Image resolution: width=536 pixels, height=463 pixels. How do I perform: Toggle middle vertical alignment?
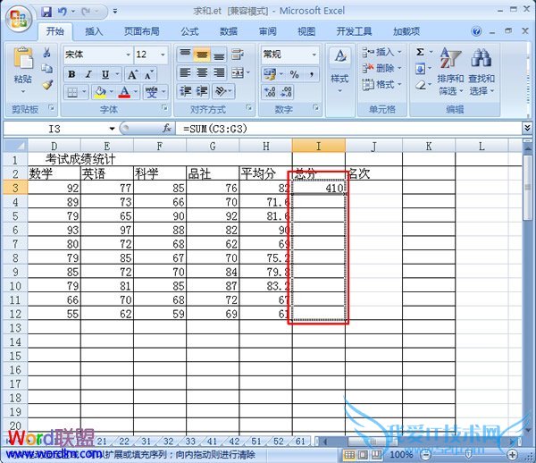pyautogui.click(x=202, y=55)
